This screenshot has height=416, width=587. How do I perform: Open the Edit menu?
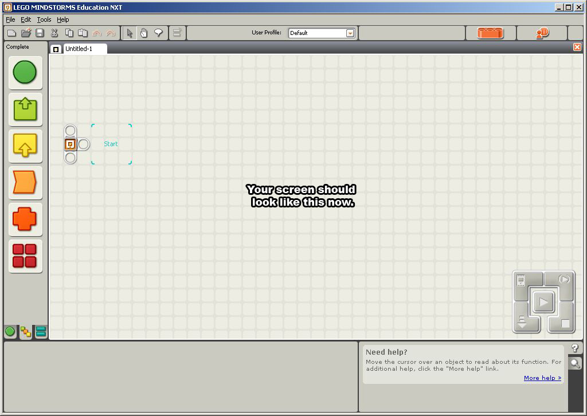click(x=26, y=19)
